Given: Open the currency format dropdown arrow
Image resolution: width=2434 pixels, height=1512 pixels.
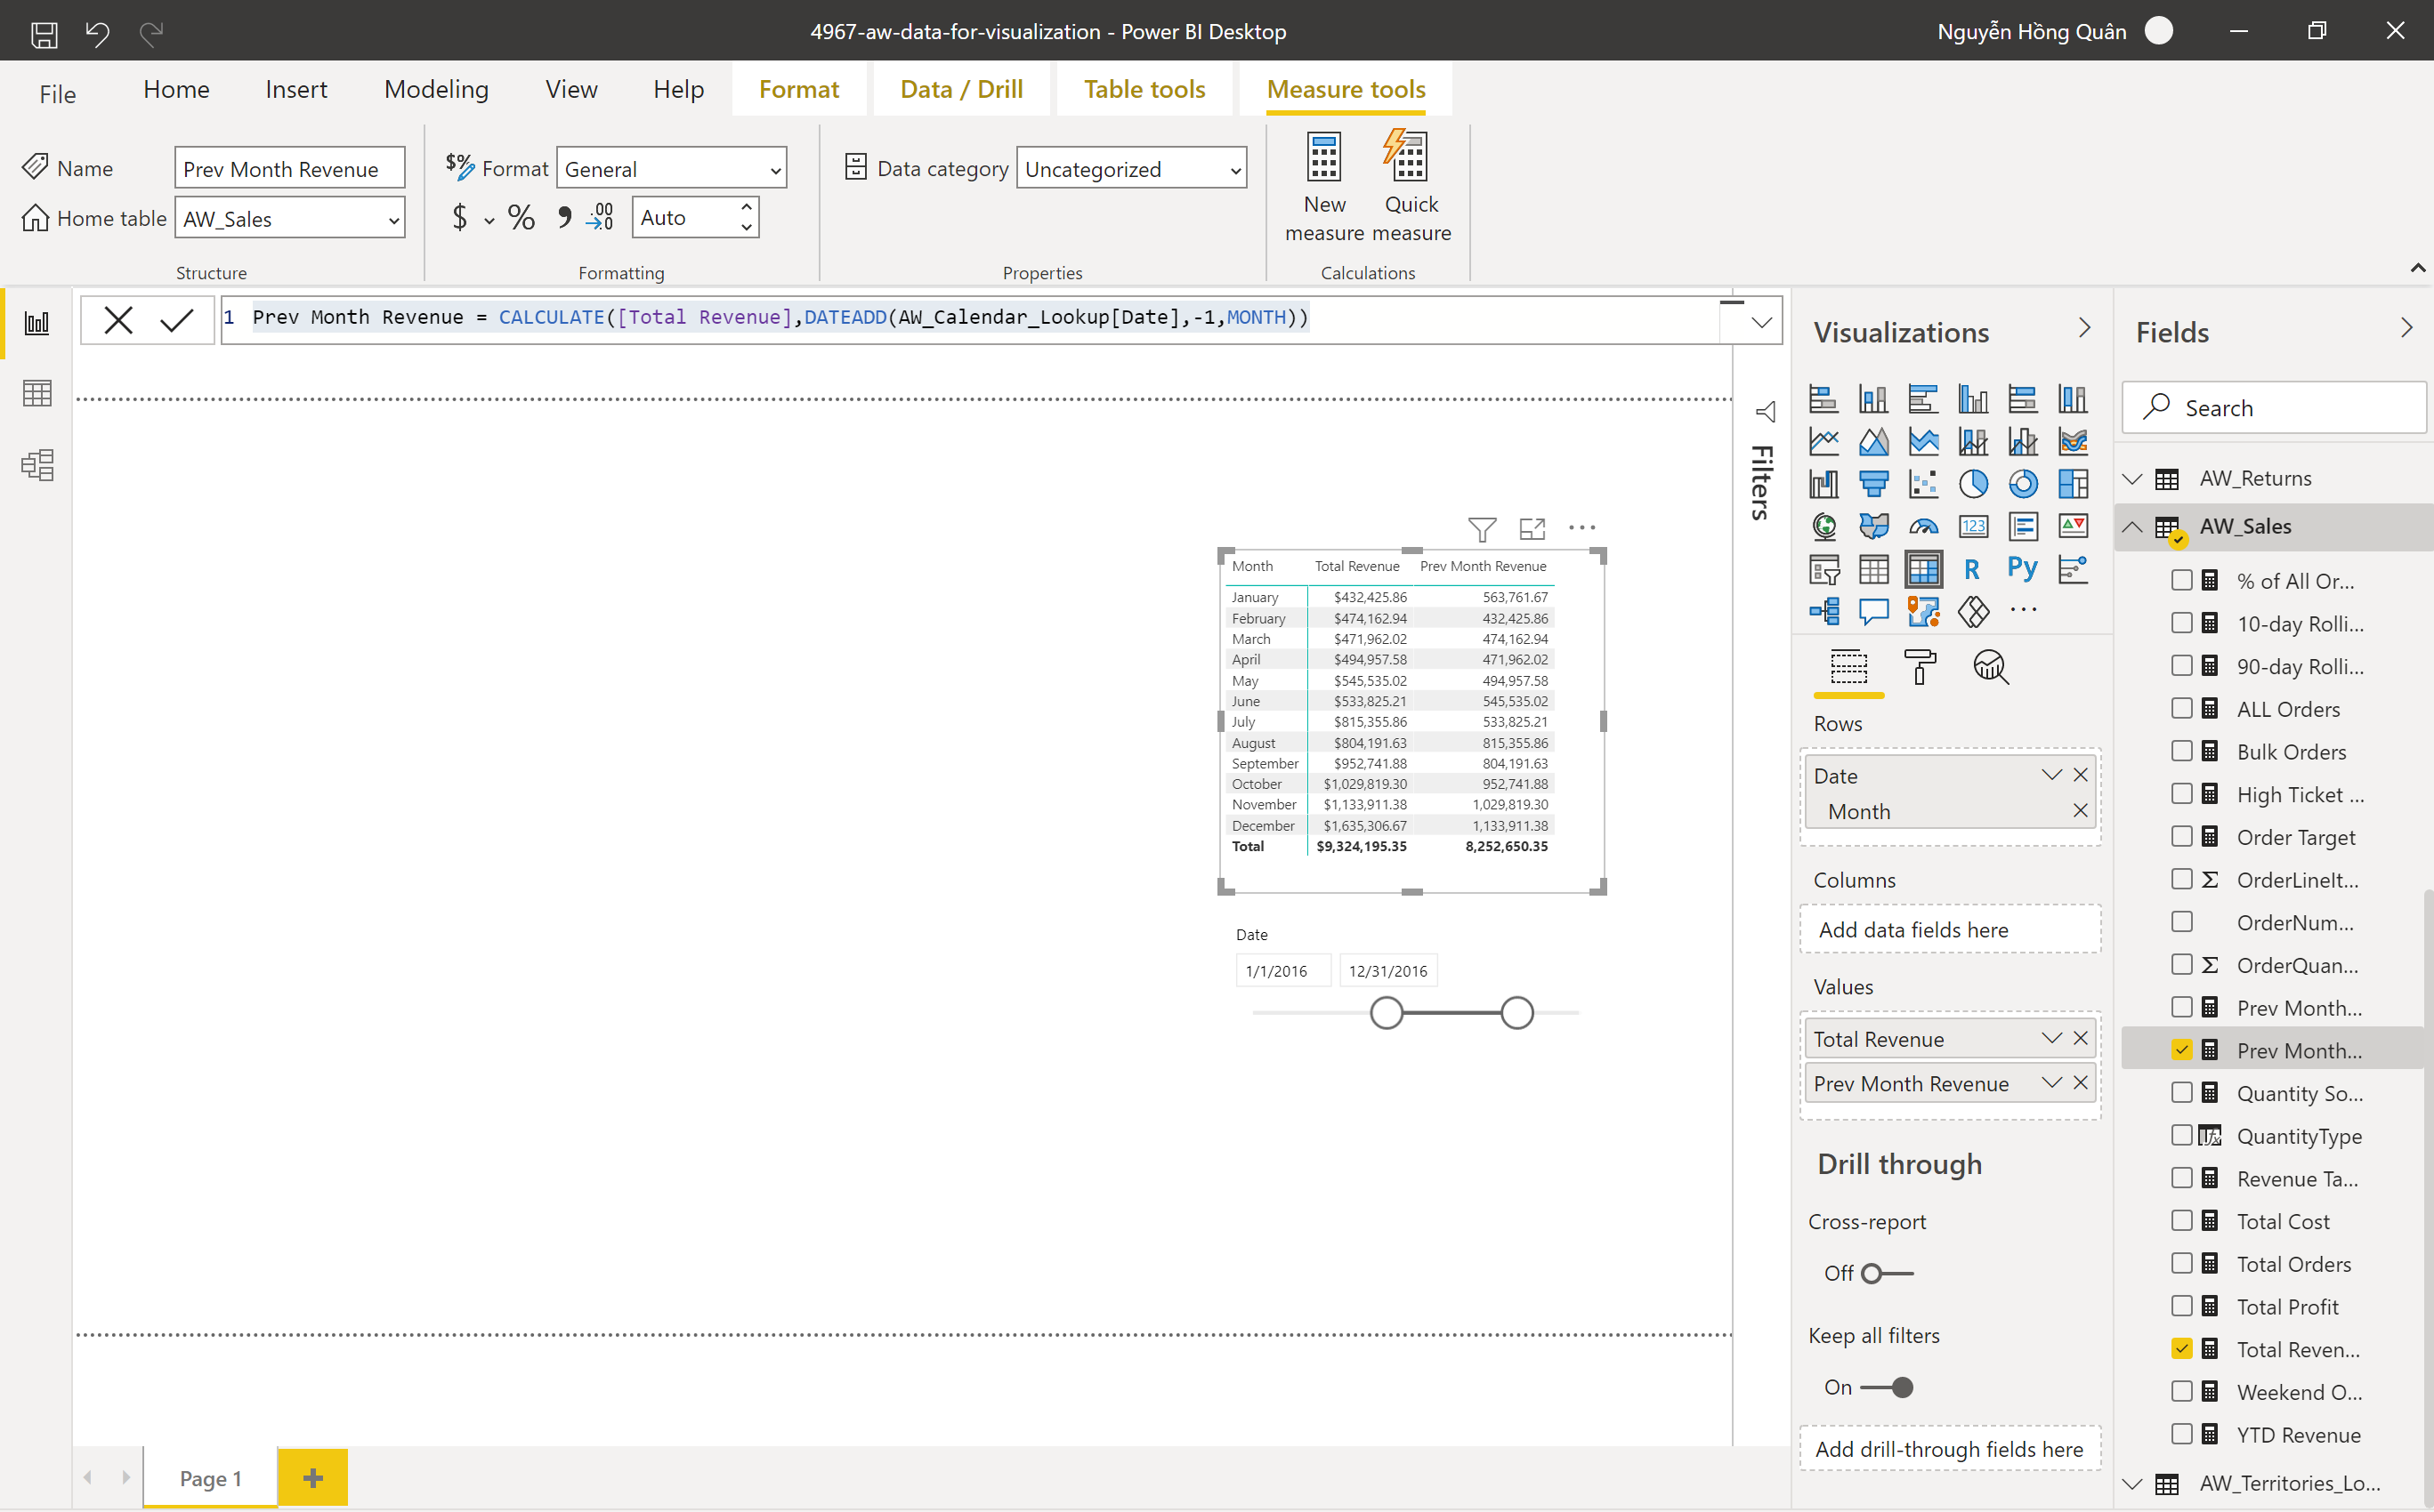Looking at the screenshot, I should click(489, 220).
